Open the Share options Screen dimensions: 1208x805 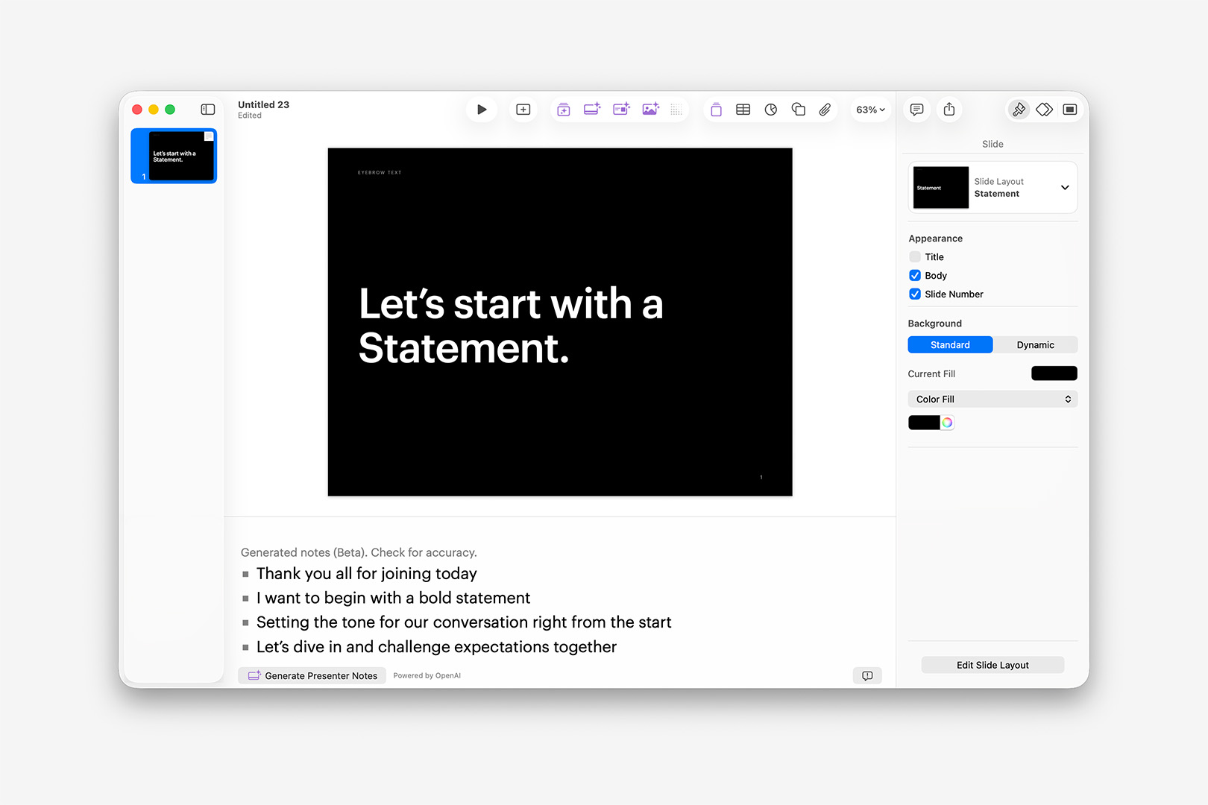[x=949, y=109]
